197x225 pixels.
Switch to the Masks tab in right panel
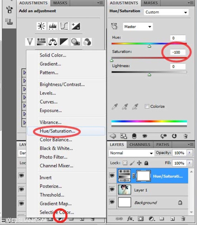[x=150, y=3]
